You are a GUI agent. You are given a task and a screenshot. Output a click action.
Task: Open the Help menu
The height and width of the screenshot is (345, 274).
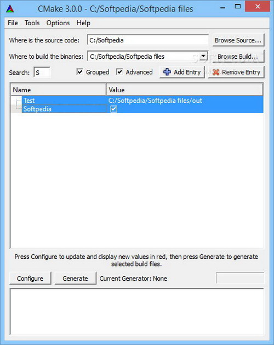[x=83, y=23]
